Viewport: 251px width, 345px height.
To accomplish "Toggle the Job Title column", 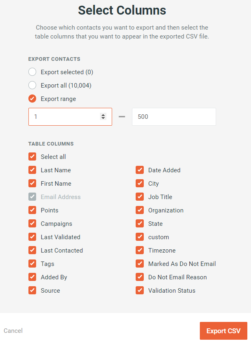I will pyautogui.click(x=139, y=197).
